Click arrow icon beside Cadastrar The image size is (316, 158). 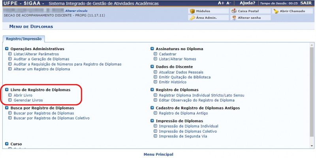click(155, 54)
